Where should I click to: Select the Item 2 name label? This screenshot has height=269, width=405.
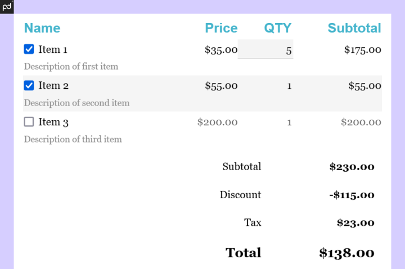[x=53, y=86]
